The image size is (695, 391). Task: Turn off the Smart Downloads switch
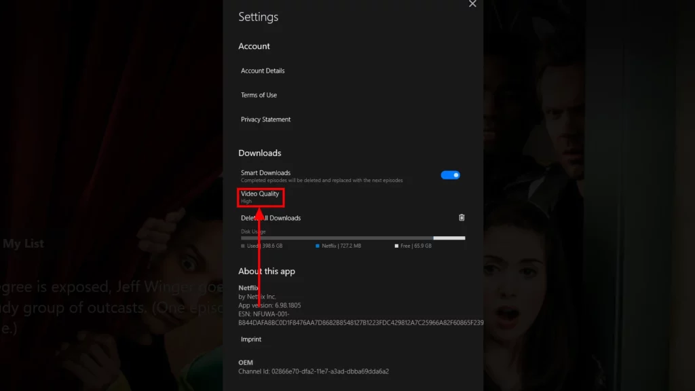(451, 175)
